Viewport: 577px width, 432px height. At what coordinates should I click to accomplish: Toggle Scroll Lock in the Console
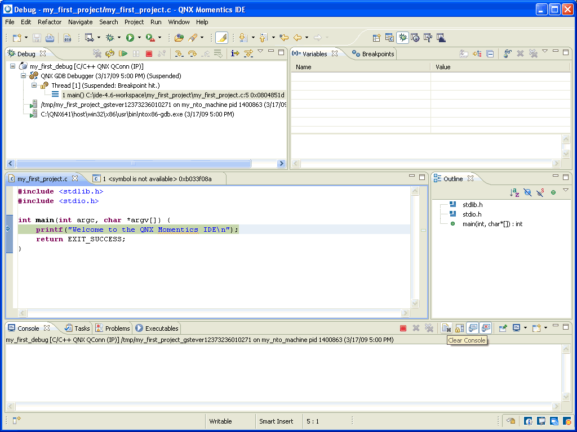(x=459, y=328)
